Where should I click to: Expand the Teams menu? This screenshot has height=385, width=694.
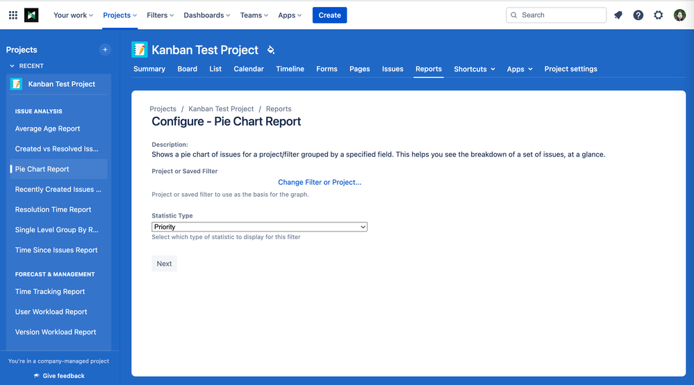tap(254, 15)
